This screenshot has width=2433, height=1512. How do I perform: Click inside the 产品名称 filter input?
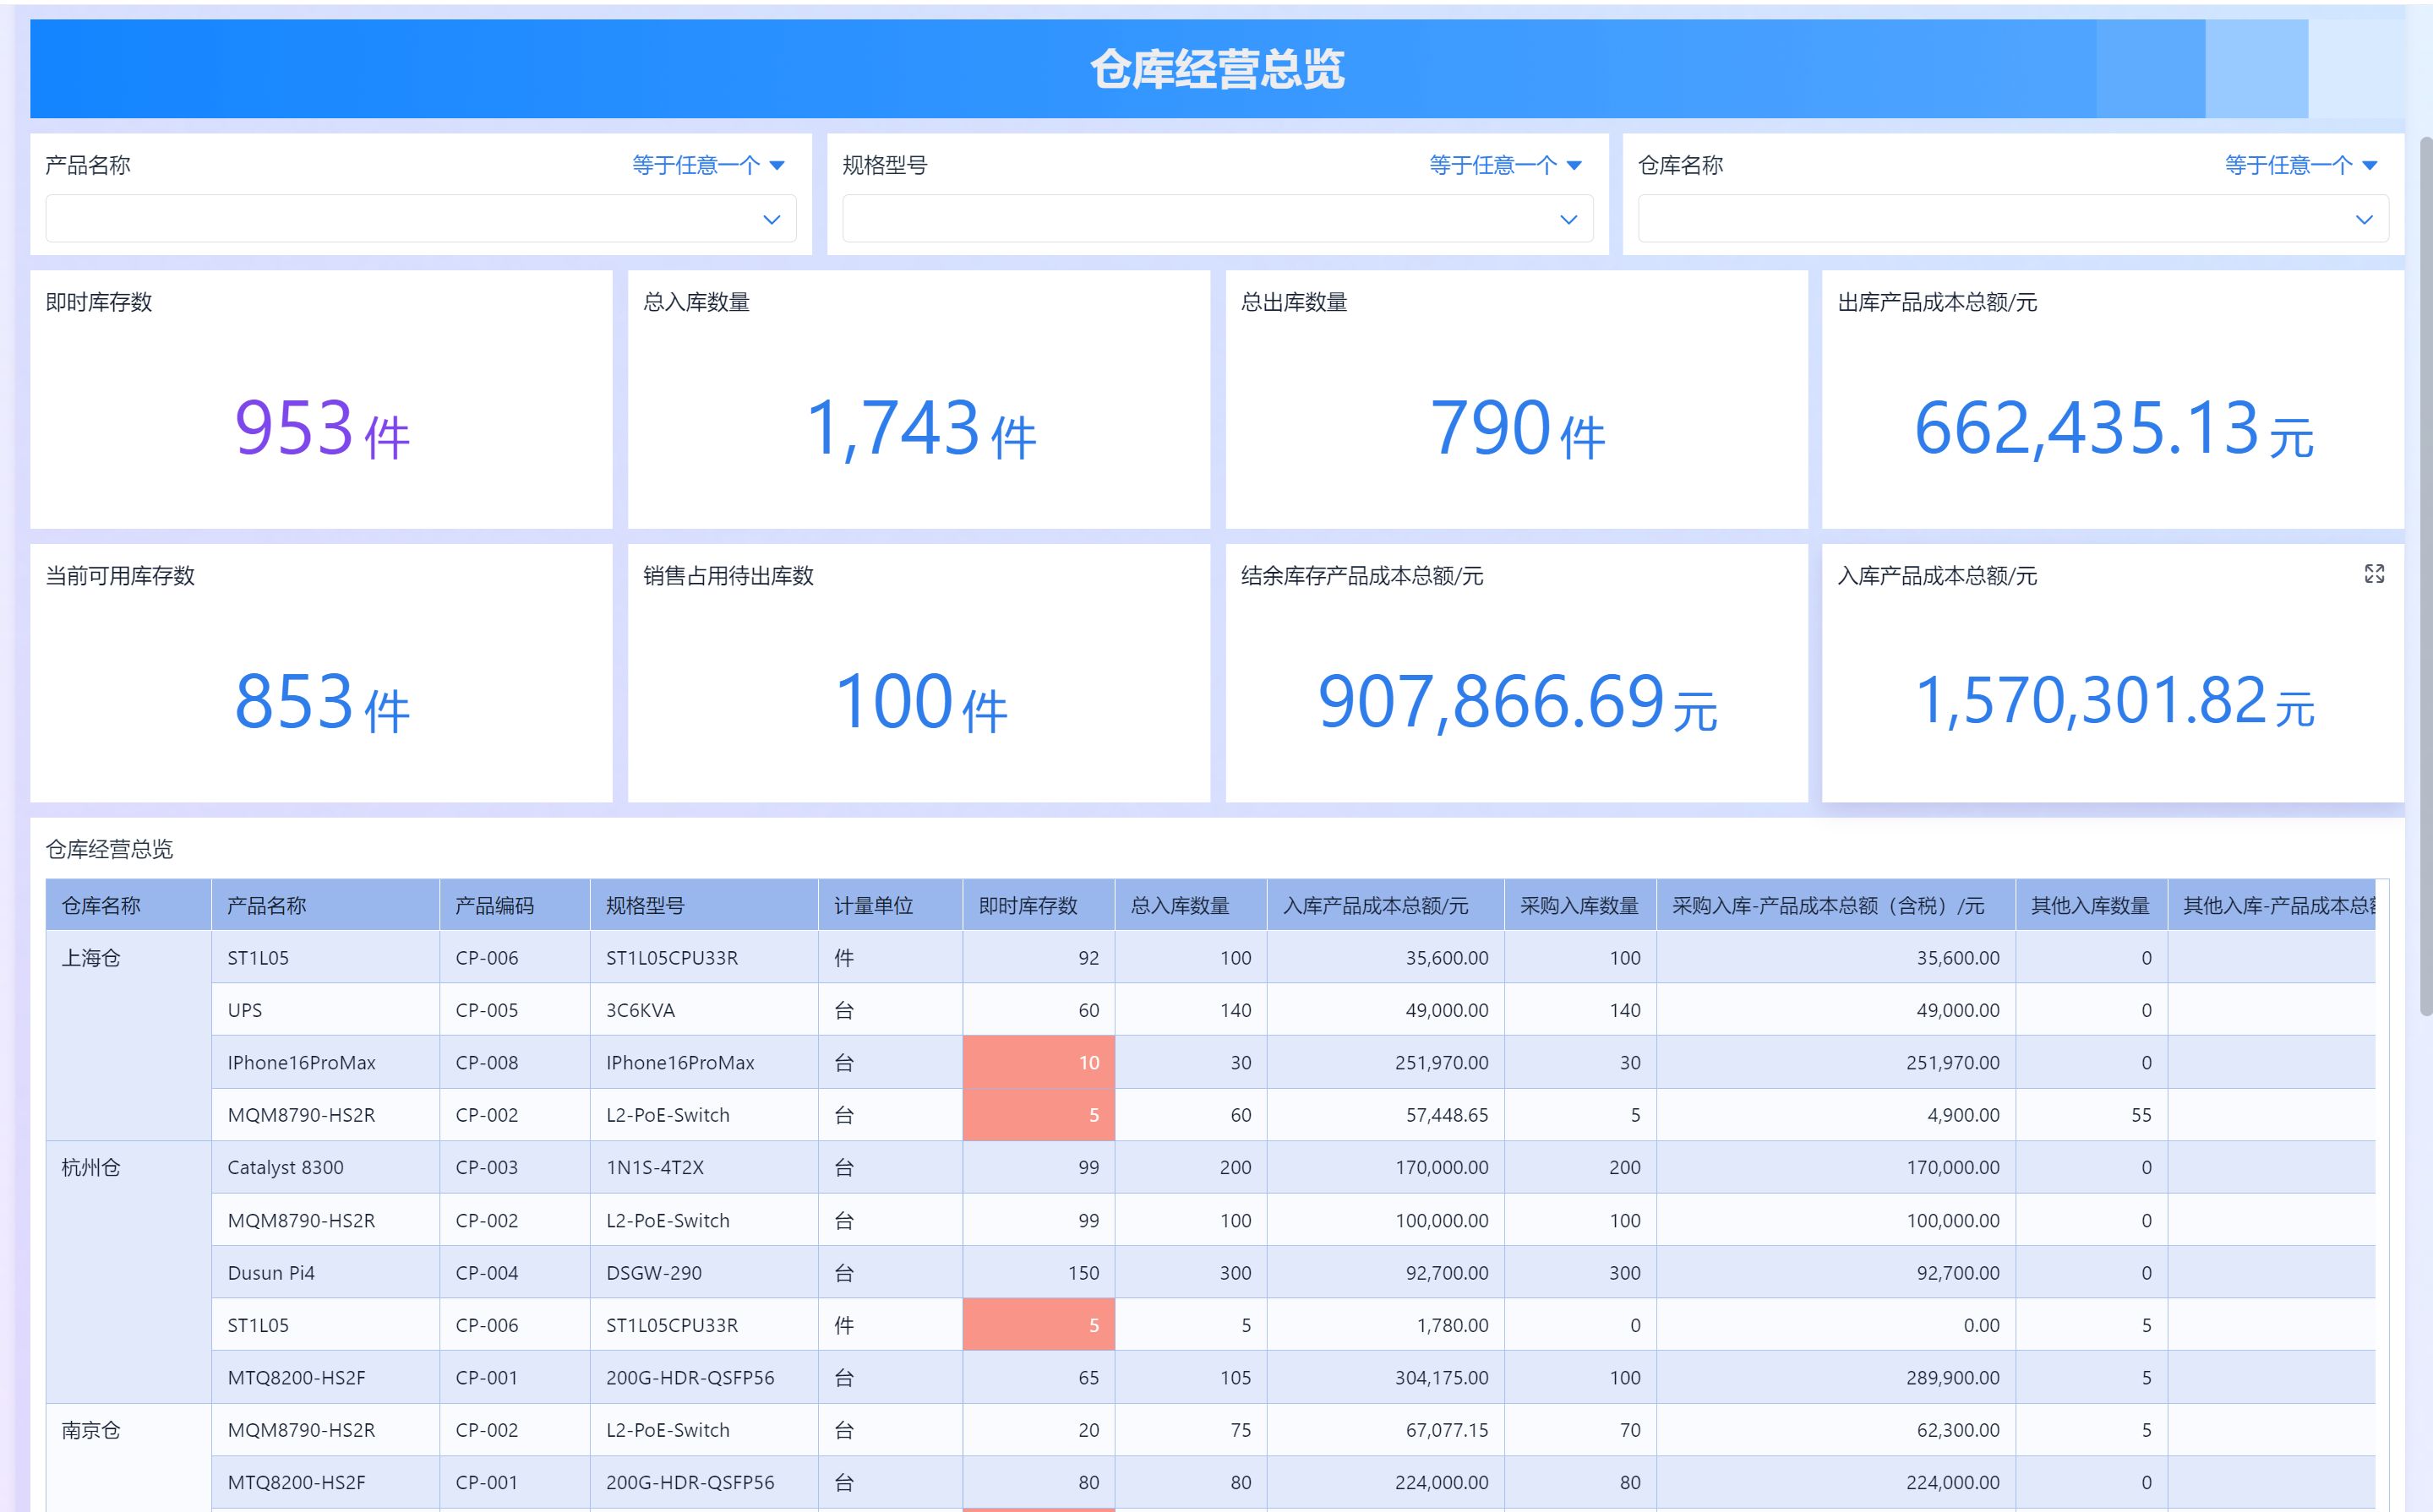pyautogui.click(x=401, y=219)
